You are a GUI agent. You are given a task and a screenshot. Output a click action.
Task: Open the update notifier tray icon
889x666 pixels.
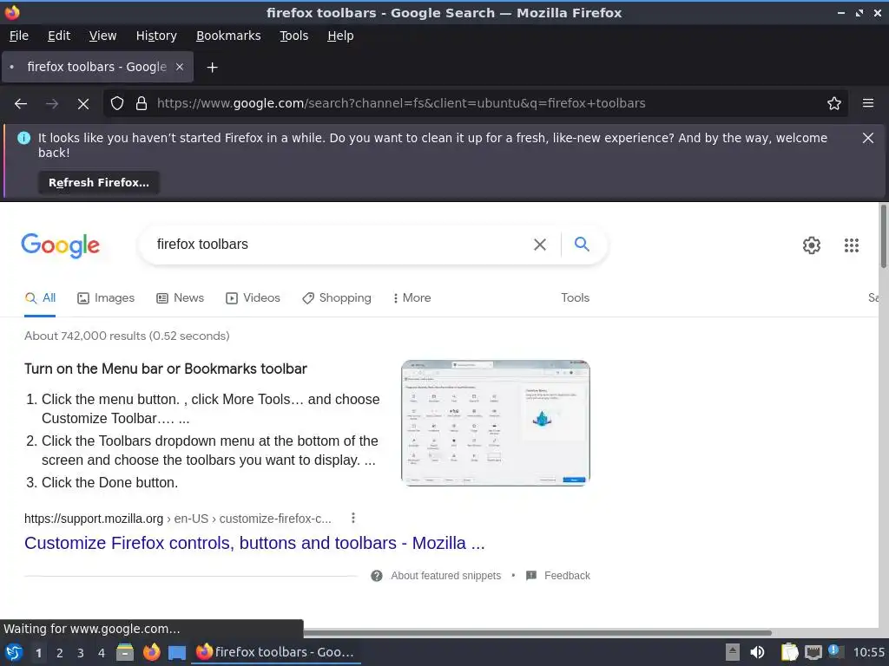click(x=836, y=651)
